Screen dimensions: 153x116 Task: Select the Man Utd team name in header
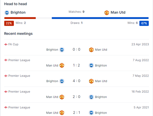point(118,13)
